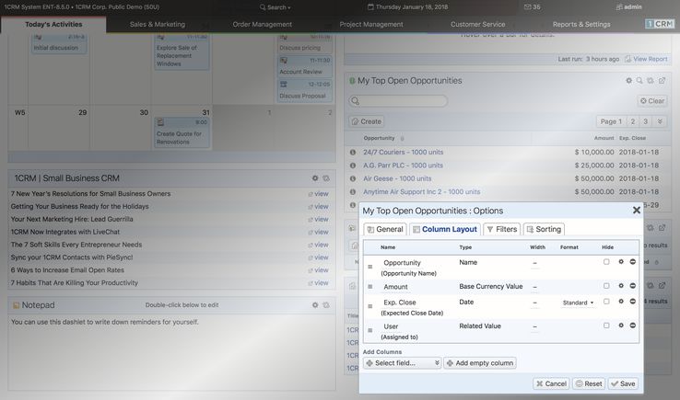
Task: Save the column layout options
Action: point(623,383)
